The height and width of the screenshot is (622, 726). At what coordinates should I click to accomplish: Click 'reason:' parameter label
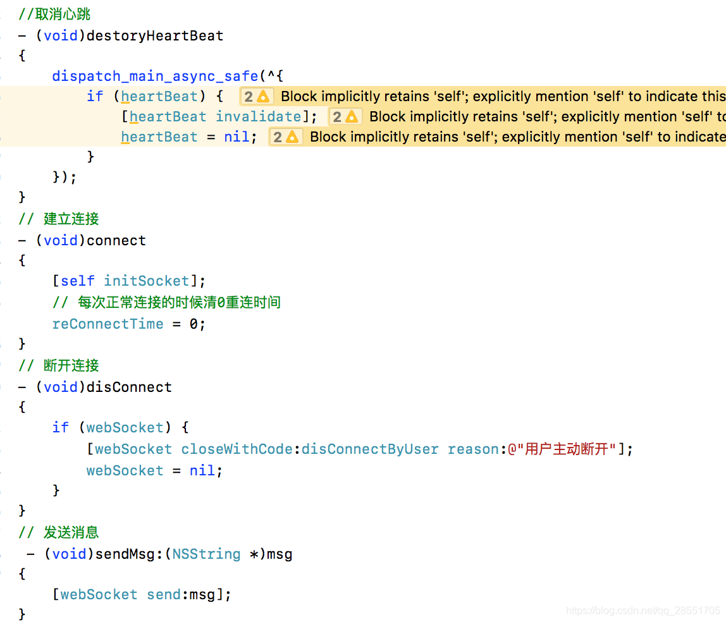477,449
